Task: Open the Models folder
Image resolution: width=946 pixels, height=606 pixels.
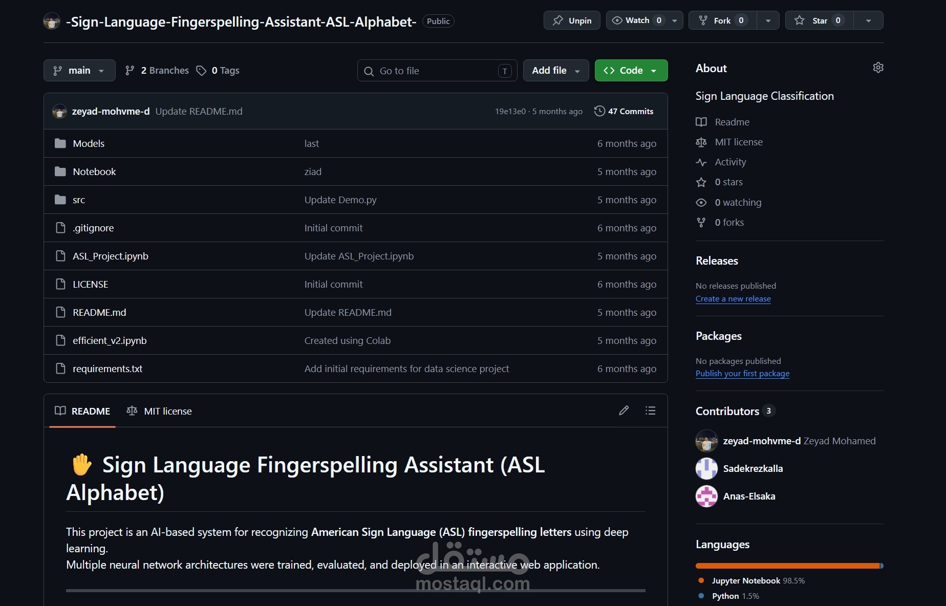Action: tap(89, 143)
